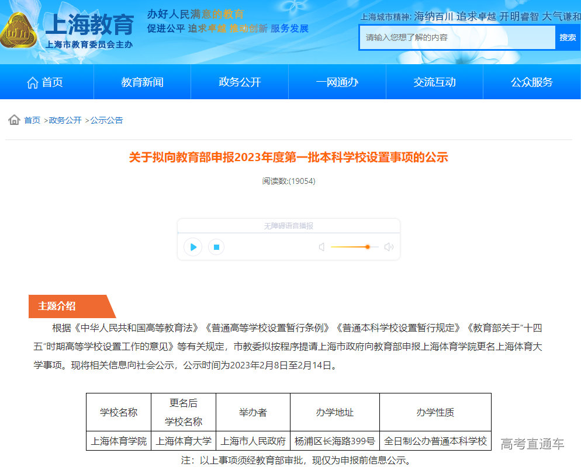Follow the 政务公开 breadcrumb link
Viewport: 581px width, 467px height.
(64, 120)
